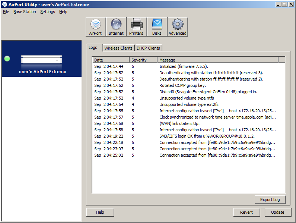Screen dimensions: 296x223
Task: Sort log by Severity column header
Action: pos(143,60)
